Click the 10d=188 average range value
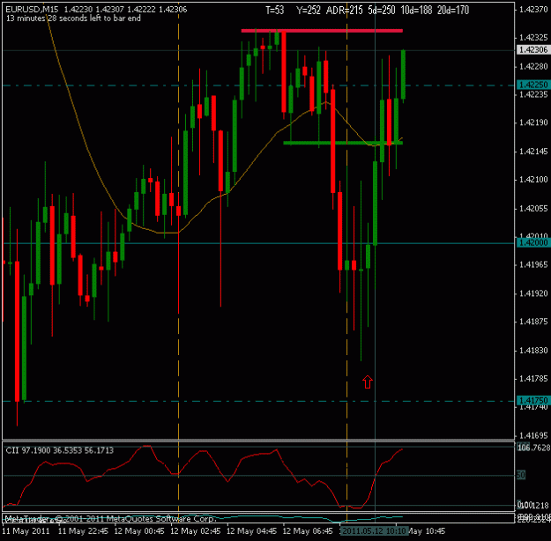The image size is (551, 541). pyautogui.click(x=416, y=11)
